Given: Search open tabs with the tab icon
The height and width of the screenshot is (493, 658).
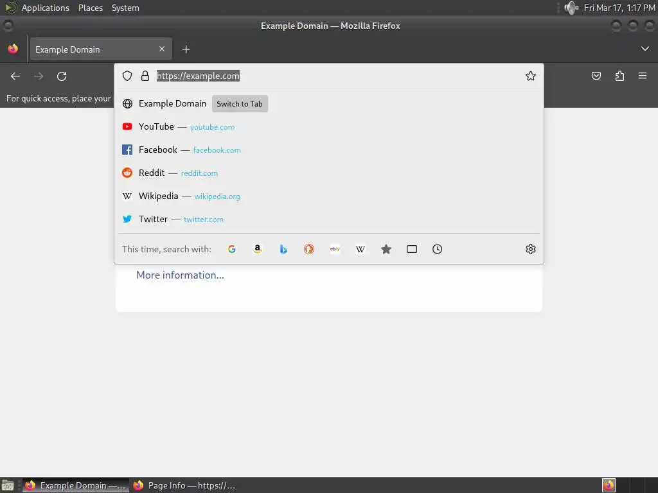Looking at the screenshot, I should tap(412, 249).
